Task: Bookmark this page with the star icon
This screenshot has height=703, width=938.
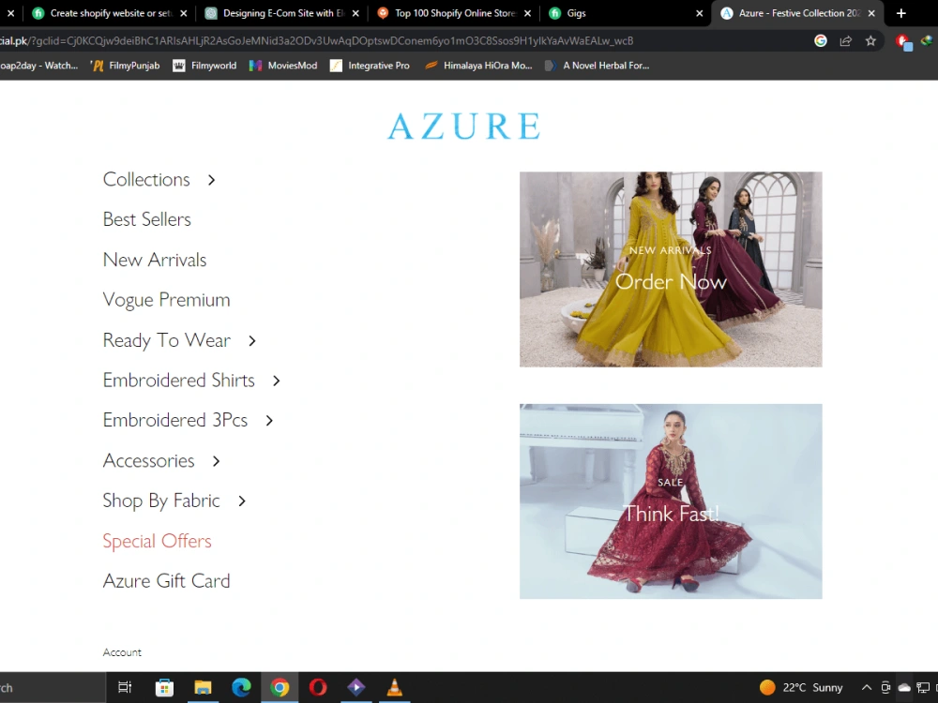Action: (870, 40)
